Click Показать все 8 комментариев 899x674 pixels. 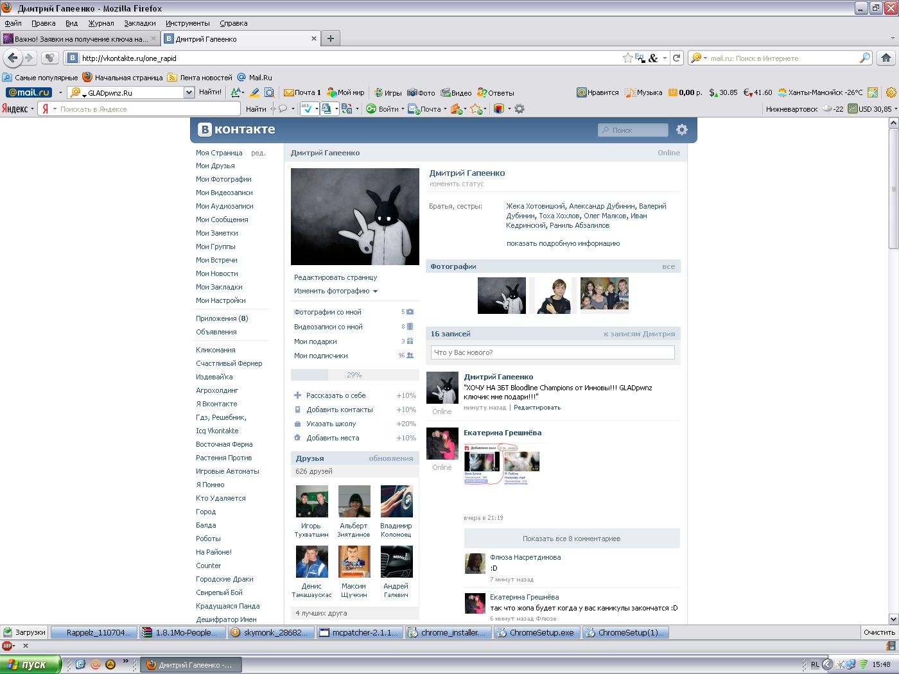click(x=571, y=539)
